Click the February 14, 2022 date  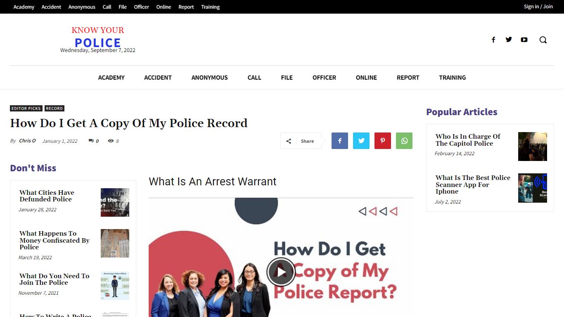(x=455, y=154)
